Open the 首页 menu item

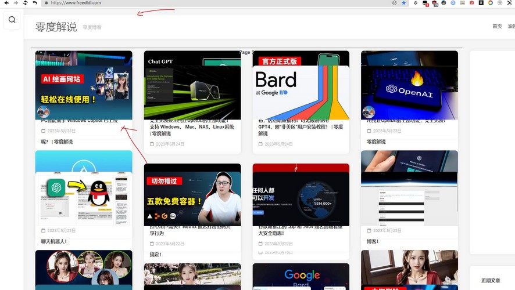497,26
